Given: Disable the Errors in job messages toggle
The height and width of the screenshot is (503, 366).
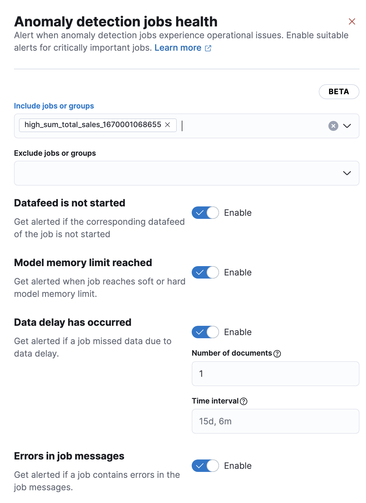Looking at the screenshot, I should coord(205,466).
